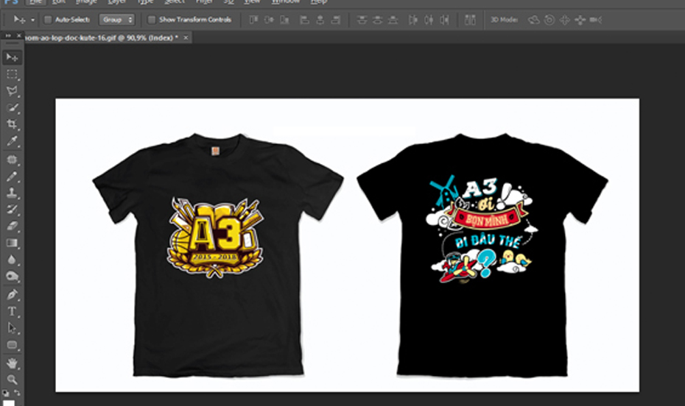Enable the Auto-Select checkbox

click(49, 20)
